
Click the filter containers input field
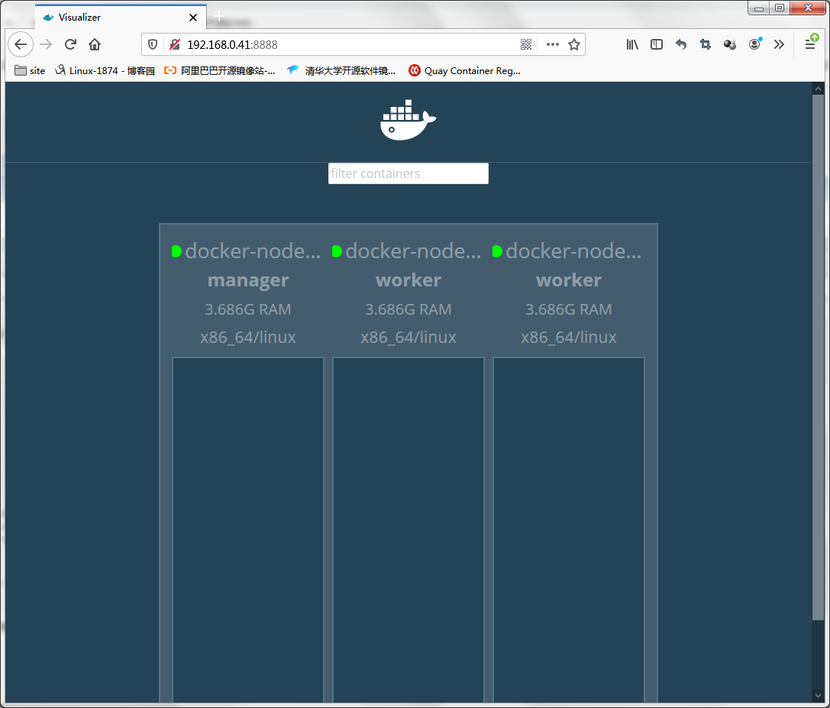408,173
